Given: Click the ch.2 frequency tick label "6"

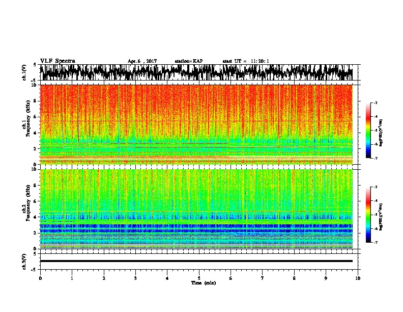Looking at the screenshot, I should tap(36, 201).
